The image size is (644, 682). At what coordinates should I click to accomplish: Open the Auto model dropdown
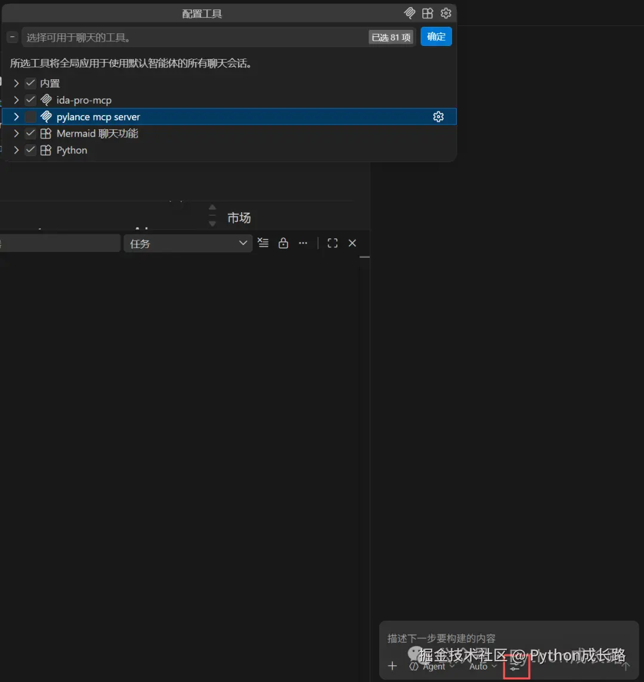pos(482,666)
